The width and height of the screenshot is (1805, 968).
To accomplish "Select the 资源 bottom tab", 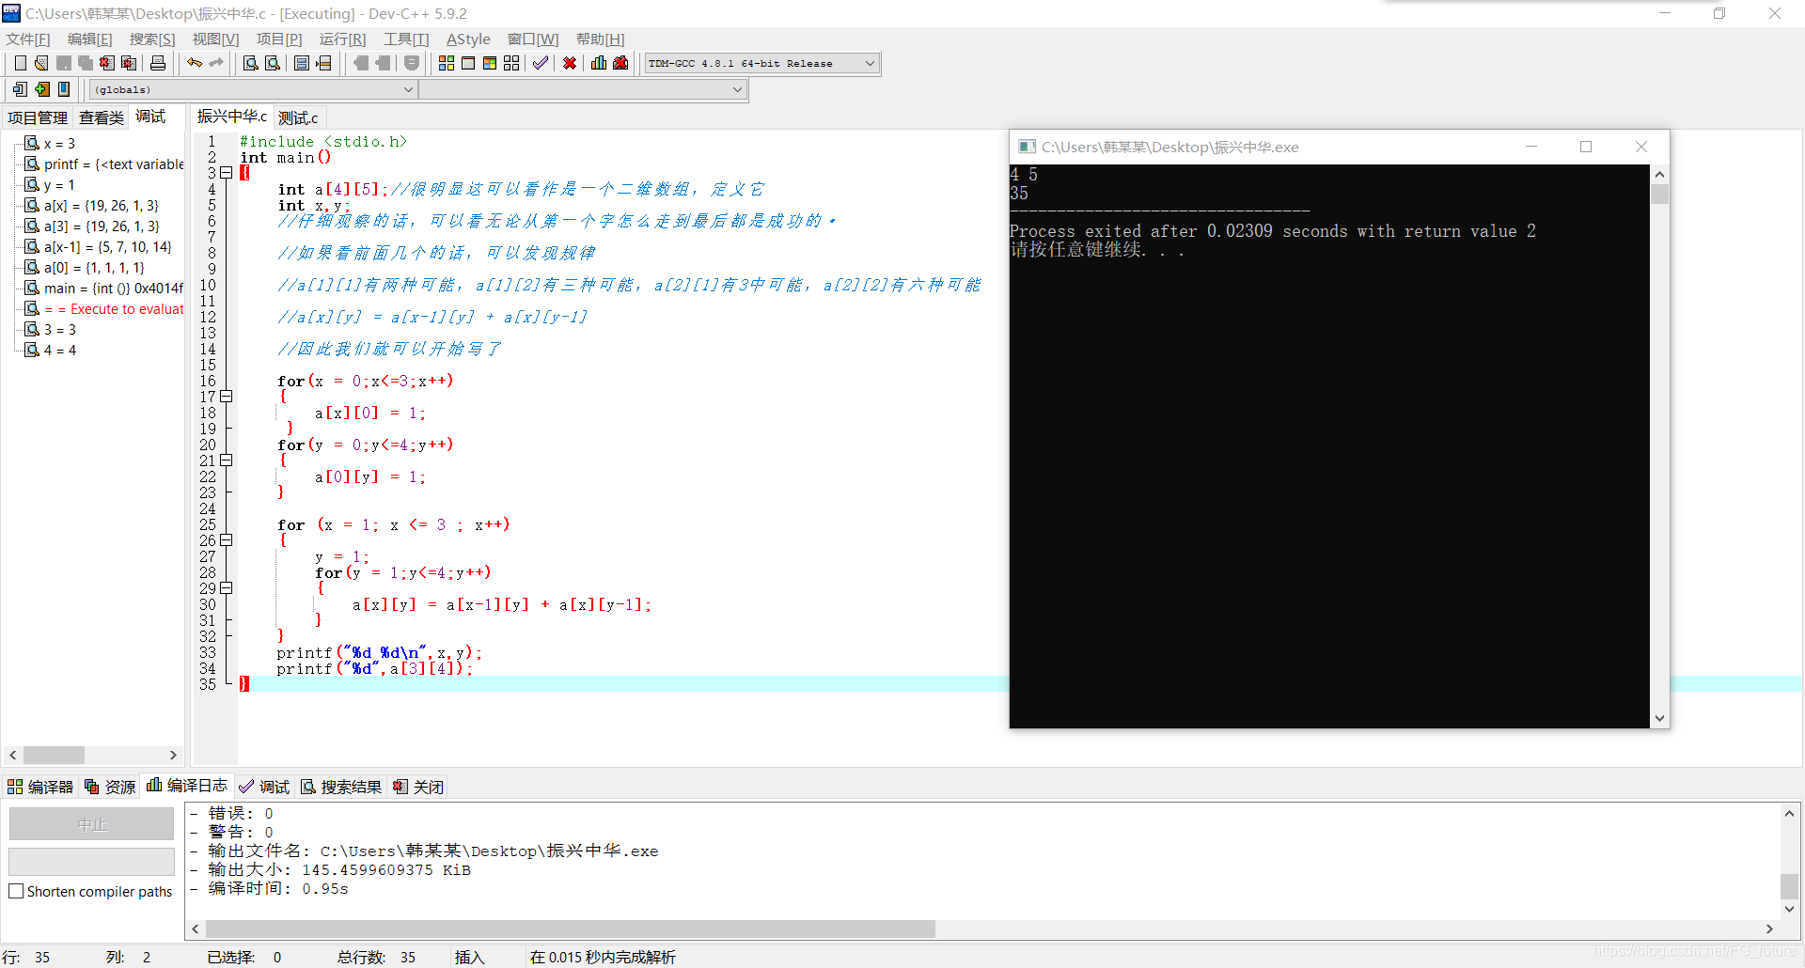I will (110, 787).
